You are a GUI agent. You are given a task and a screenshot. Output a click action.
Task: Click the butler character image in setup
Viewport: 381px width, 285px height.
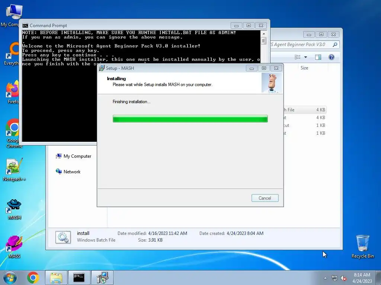pos(272,83)
